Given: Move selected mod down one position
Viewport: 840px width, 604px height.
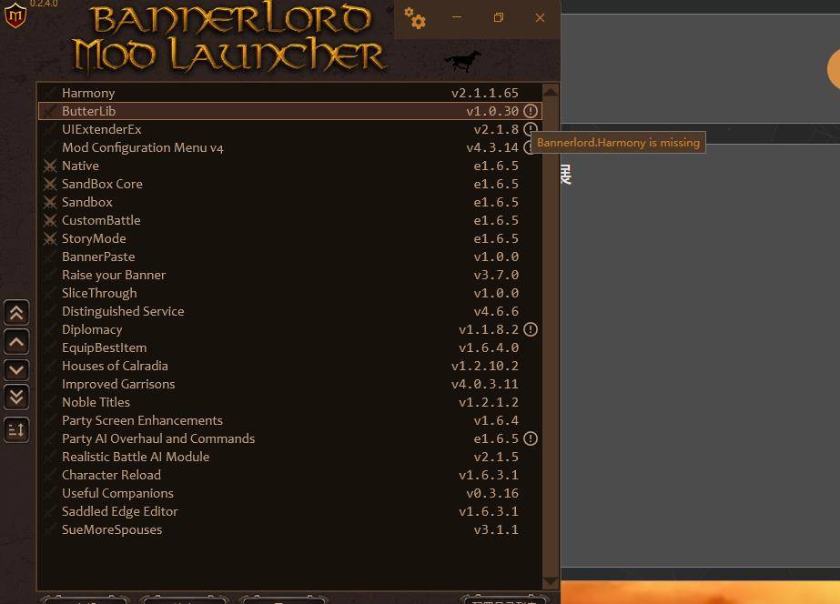Looking at the screenshot, I should 16,369.
